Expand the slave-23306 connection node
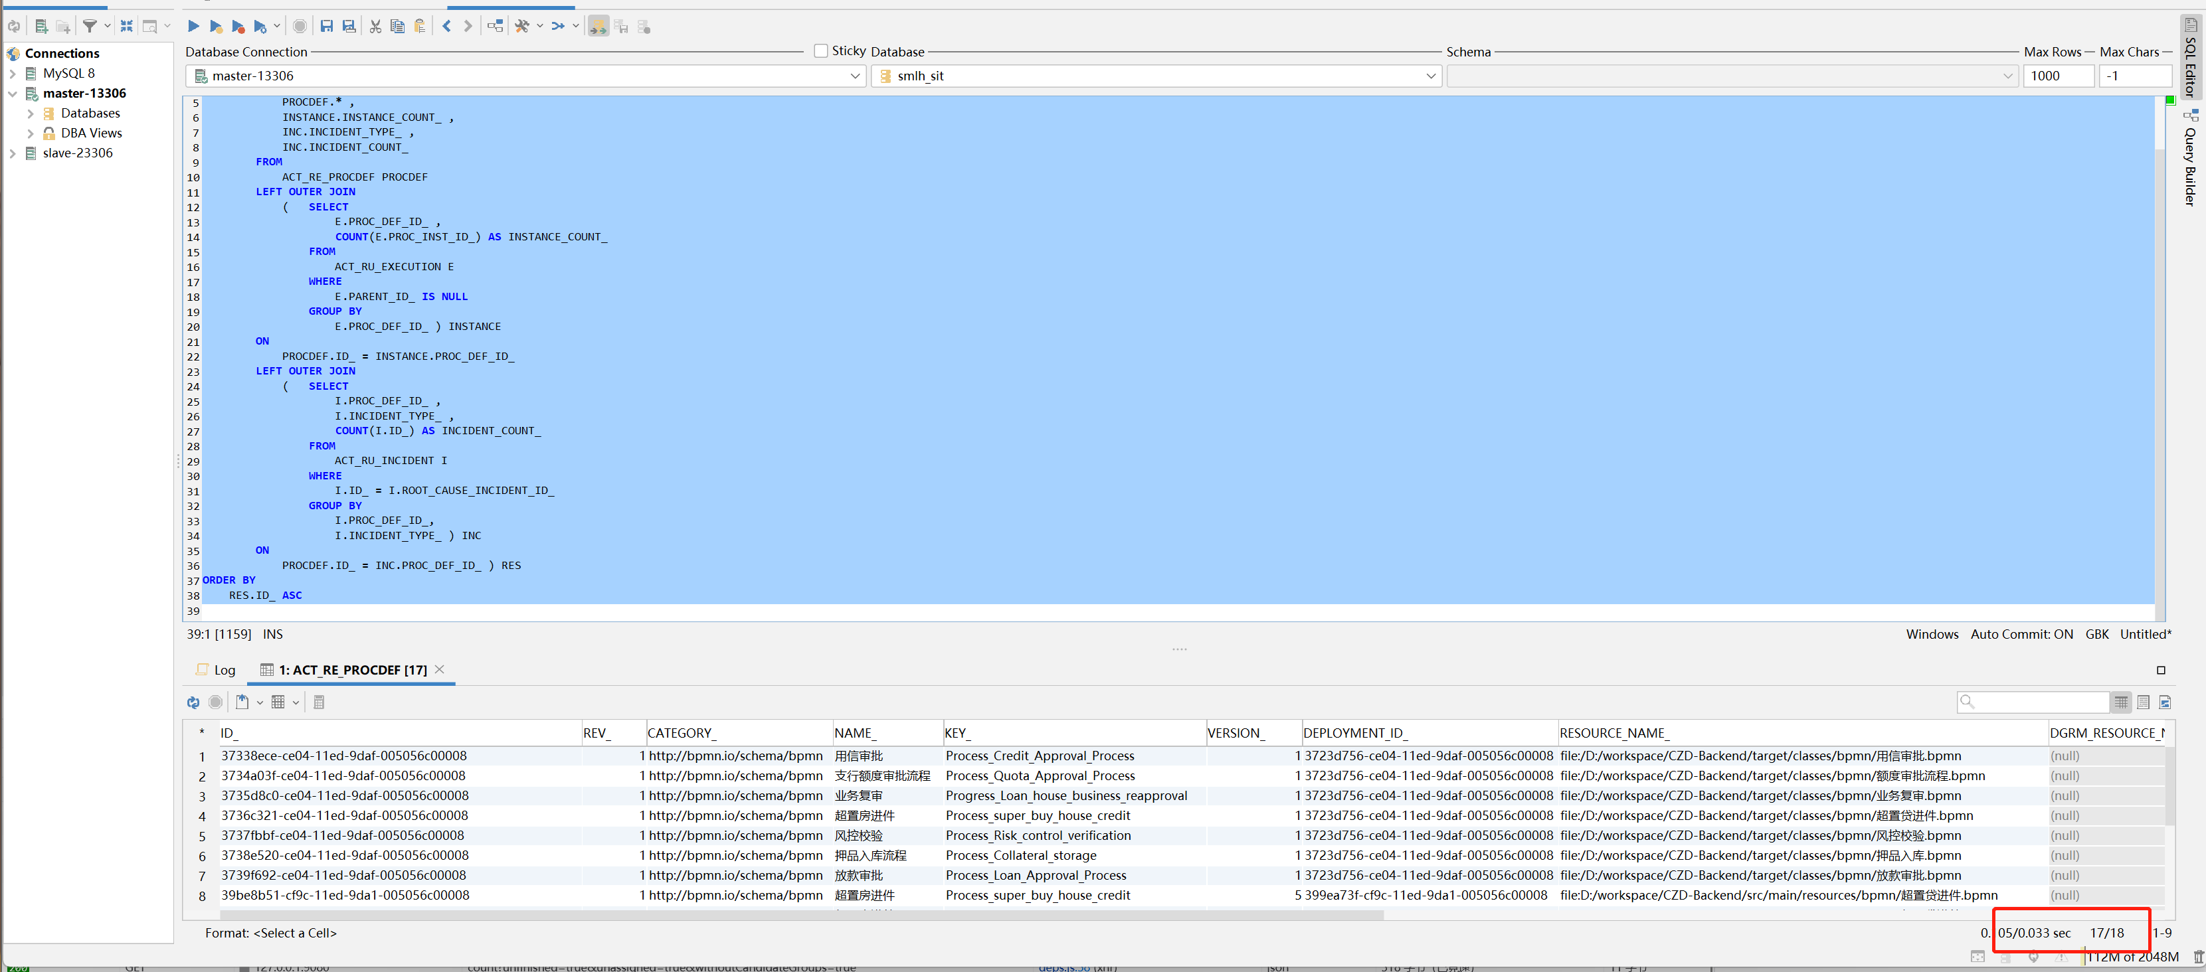This screenshot has height=972, width=2206. click(x=13, y=153)
